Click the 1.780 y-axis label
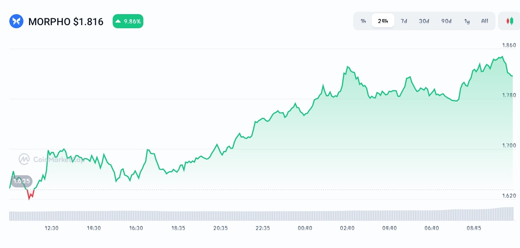Viewport: 520px width, 248px height. 509,95
